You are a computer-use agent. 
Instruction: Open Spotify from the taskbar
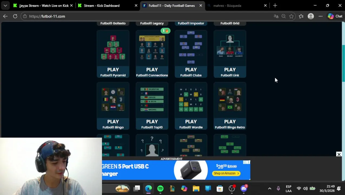point(160,188)
